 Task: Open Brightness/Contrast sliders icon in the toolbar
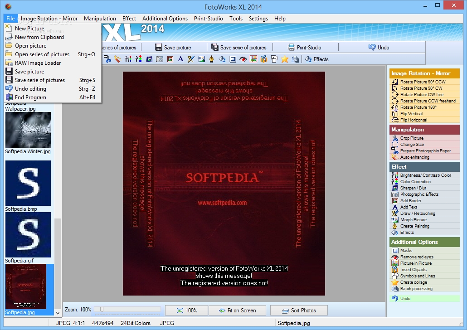(x=128, y=59)
